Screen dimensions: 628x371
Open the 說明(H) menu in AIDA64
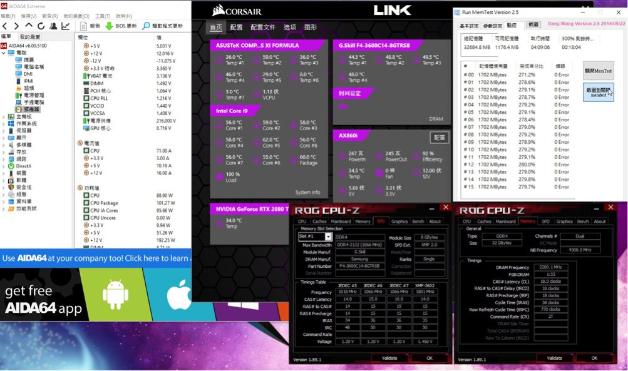pos(124,16)
